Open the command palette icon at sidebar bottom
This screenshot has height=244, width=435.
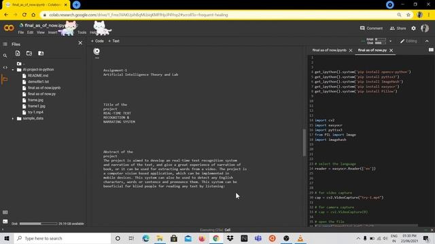[x=5, y=212]
